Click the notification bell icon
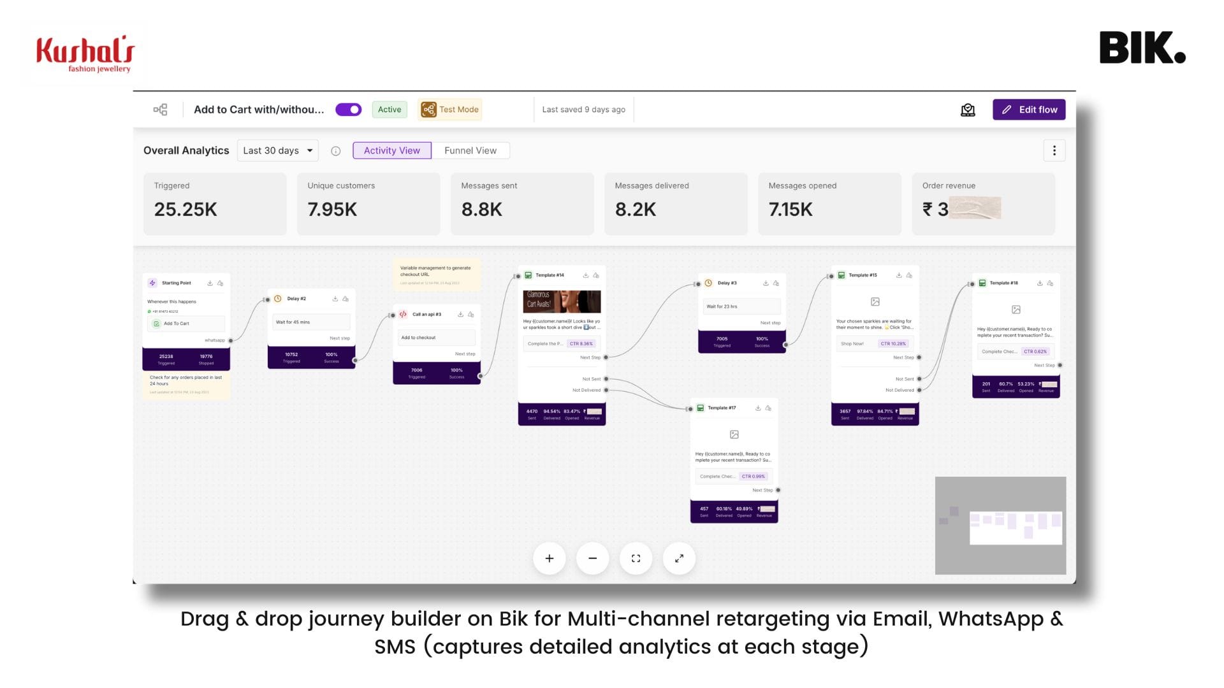Screen dimensions: 1224x688 click(968, 109)
